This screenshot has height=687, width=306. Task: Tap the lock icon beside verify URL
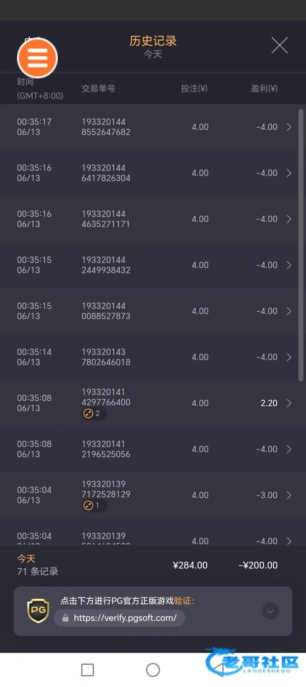tap(65, 618)
